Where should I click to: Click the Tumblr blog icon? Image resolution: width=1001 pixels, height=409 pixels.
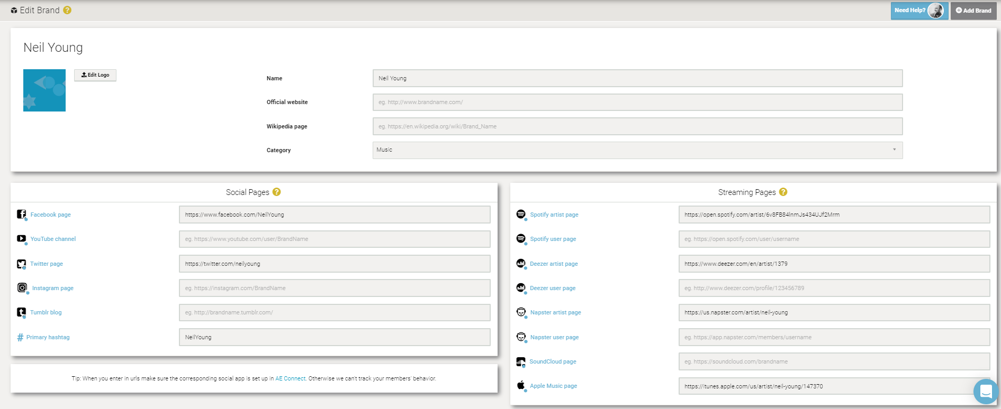21,312
